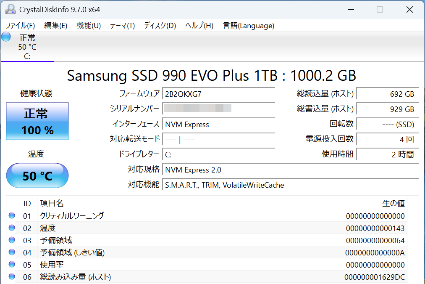Click the ID column header
The image size is (425, 284).
coord(27,203)
